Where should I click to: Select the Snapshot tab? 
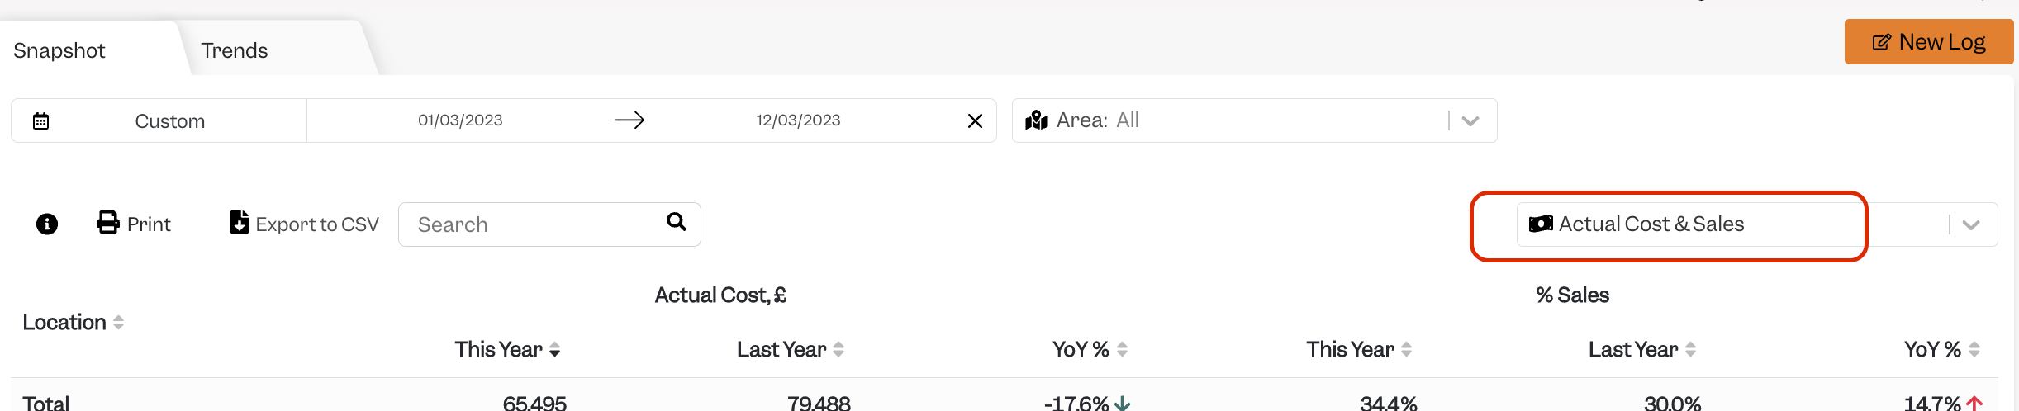pos(59,50)
